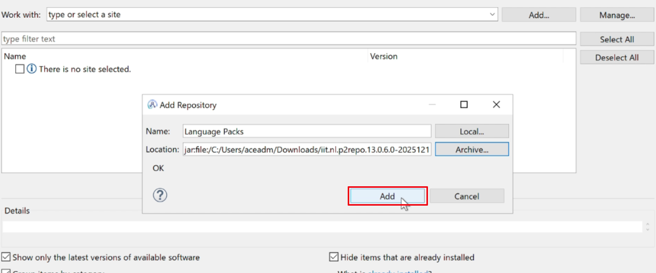Click the Cancel button

(467, 196)
